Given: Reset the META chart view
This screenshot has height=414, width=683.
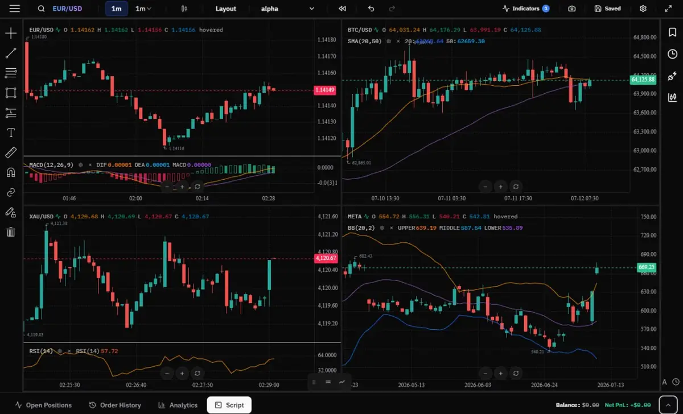Looking at the screenshot, I should 516,374.
